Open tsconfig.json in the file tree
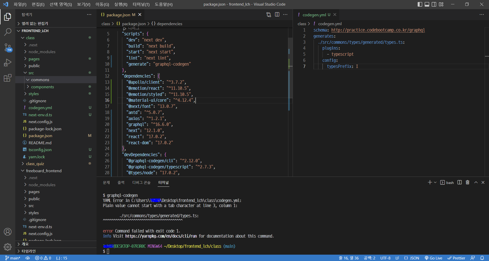 click(56, 150)
